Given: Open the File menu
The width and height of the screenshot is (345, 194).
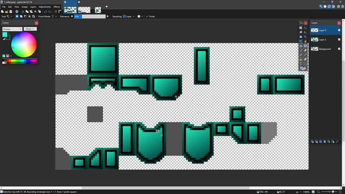Looking at the screenshot, I should pos(4,7).
